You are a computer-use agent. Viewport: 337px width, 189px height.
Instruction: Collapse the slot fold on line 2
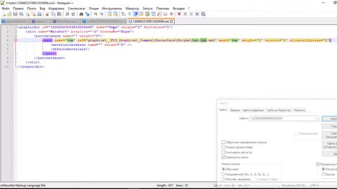click(x=15, y=31)
